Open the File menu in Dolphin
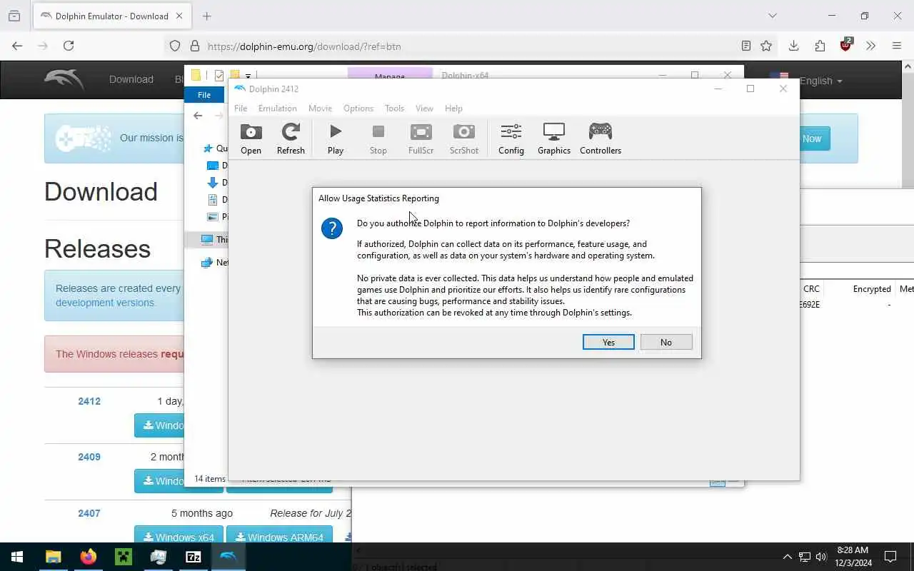This screenshot has height=571, width=914. (241, 108)
